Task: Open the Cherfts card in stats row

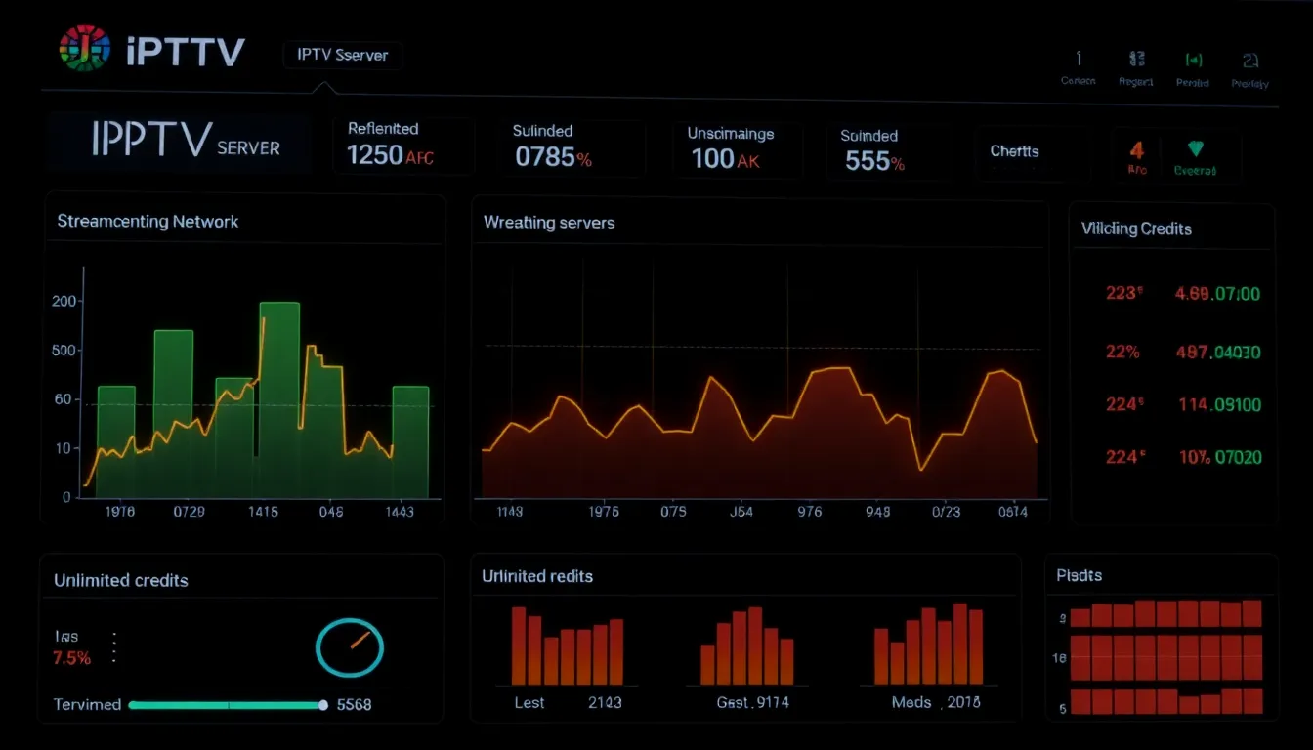Action: click(x=1031, y=152)
